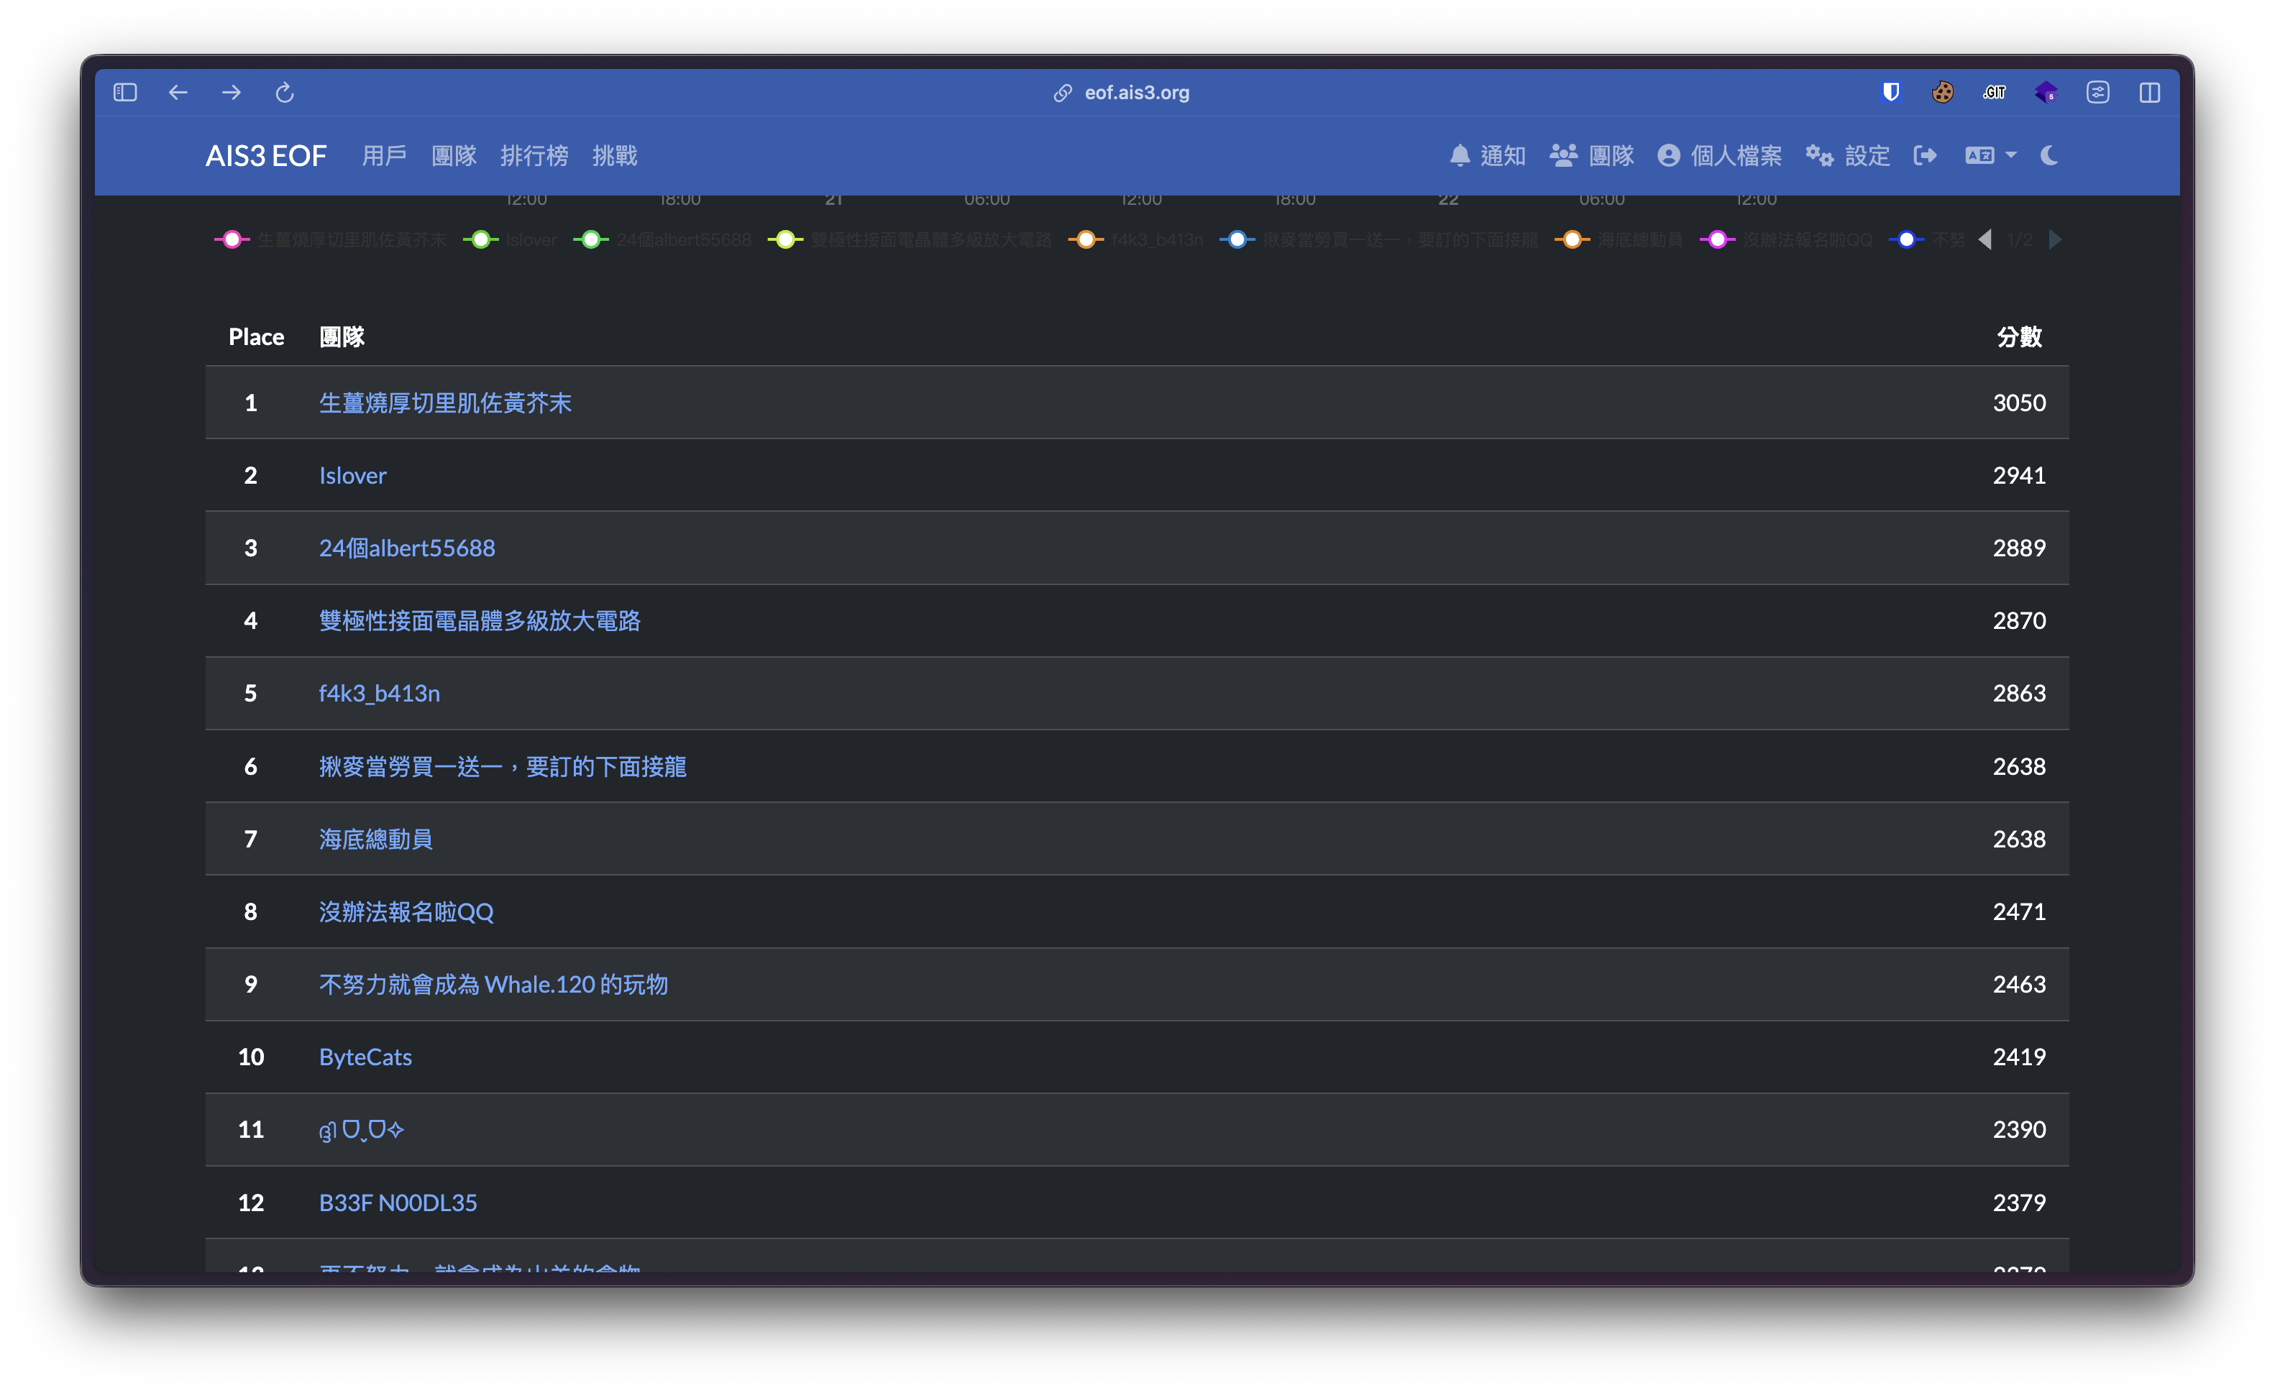The width and height of the screenshot is (2275, 1393).
Task: Open 設定 gears settings page
Action: point(1847,156)
